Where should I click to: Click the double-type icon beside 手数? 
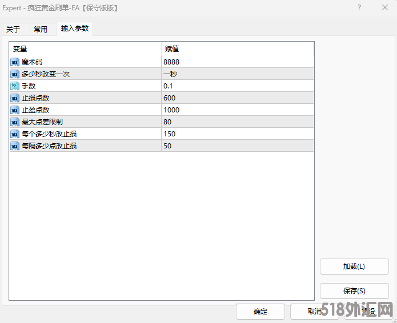[x=15, y=86]
